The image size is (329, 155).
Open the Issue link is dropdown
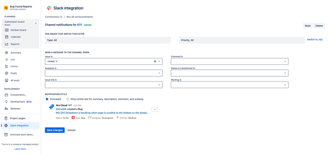tap(104, 85)
